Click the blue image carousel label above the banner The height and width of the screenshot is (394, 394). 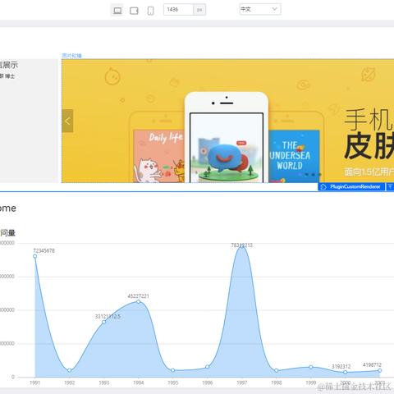[x=71, y=56]
